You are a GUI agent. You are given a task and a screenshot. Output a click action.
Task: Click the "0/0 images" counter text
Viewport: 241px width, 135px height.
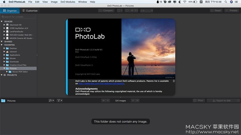click(120, 100)
